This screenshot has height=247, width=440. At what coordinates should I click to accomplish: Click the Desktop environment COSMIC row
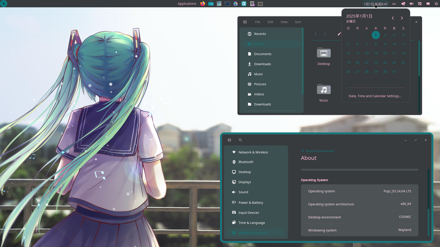359,217
